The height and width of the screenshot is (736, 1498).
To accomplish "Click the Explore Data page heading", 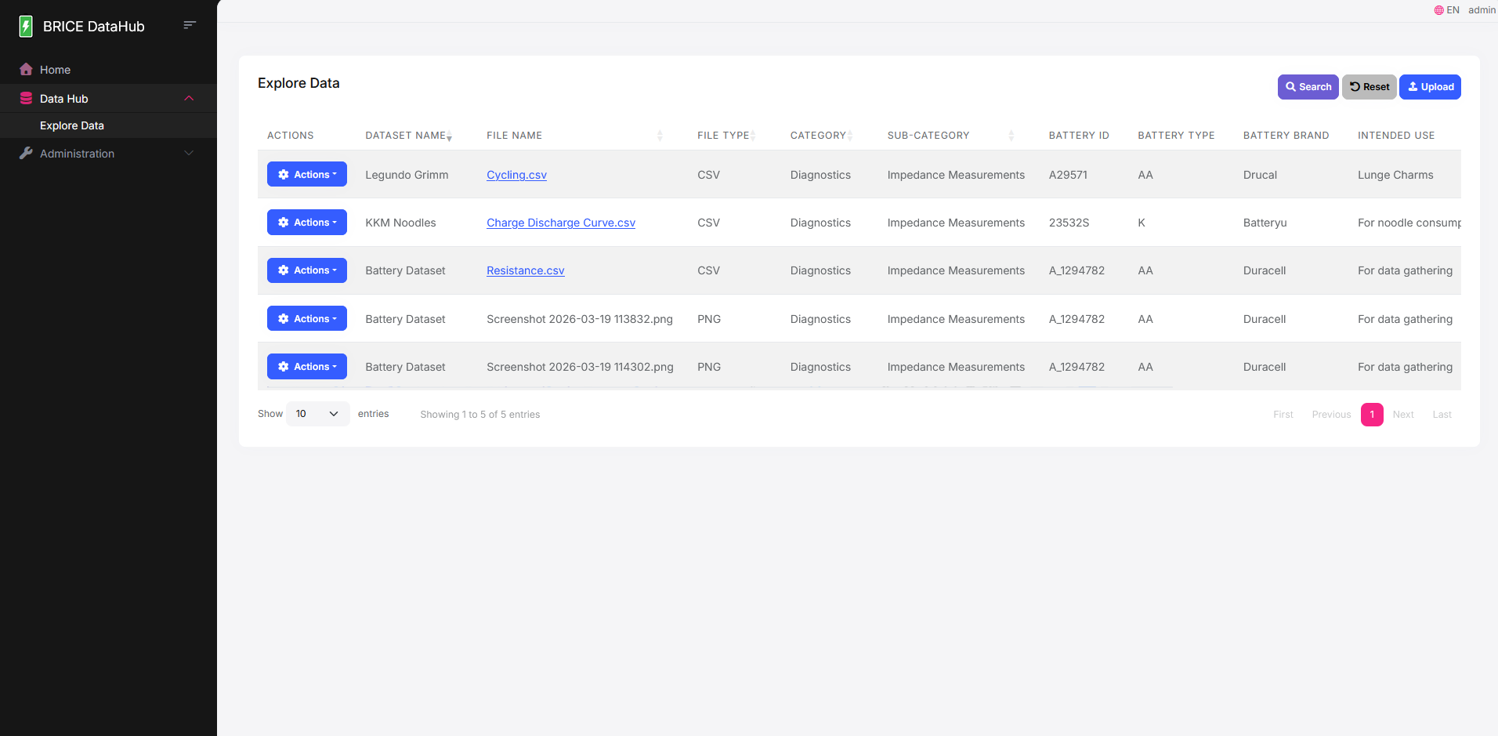I will coord(299,83).
